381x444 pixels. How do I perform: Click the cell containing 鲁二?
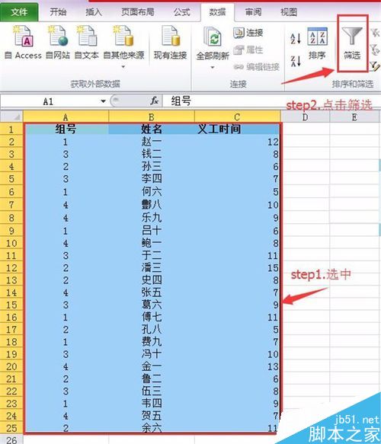152,379
